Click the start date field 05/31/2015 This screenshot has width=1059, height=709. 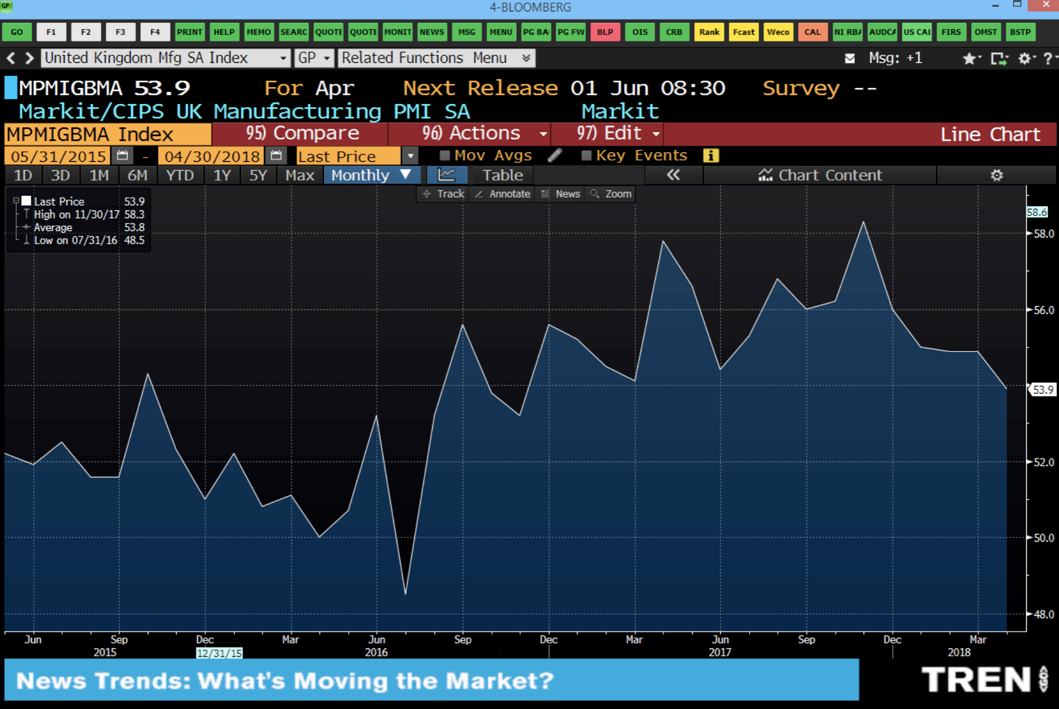click(58, 156)
